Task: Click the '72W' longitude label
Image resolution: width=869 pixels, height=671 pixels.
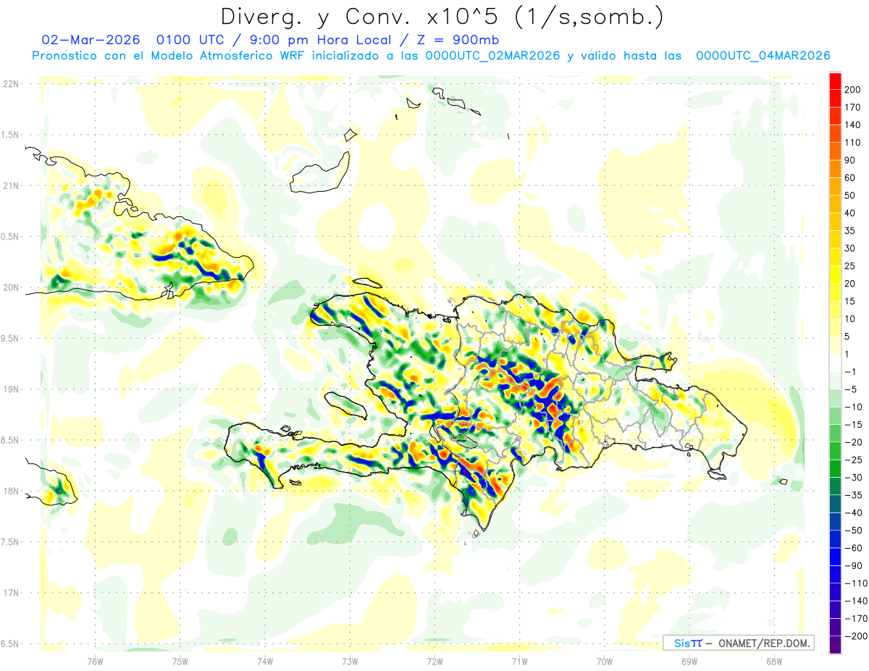Action: pos(434,661)
